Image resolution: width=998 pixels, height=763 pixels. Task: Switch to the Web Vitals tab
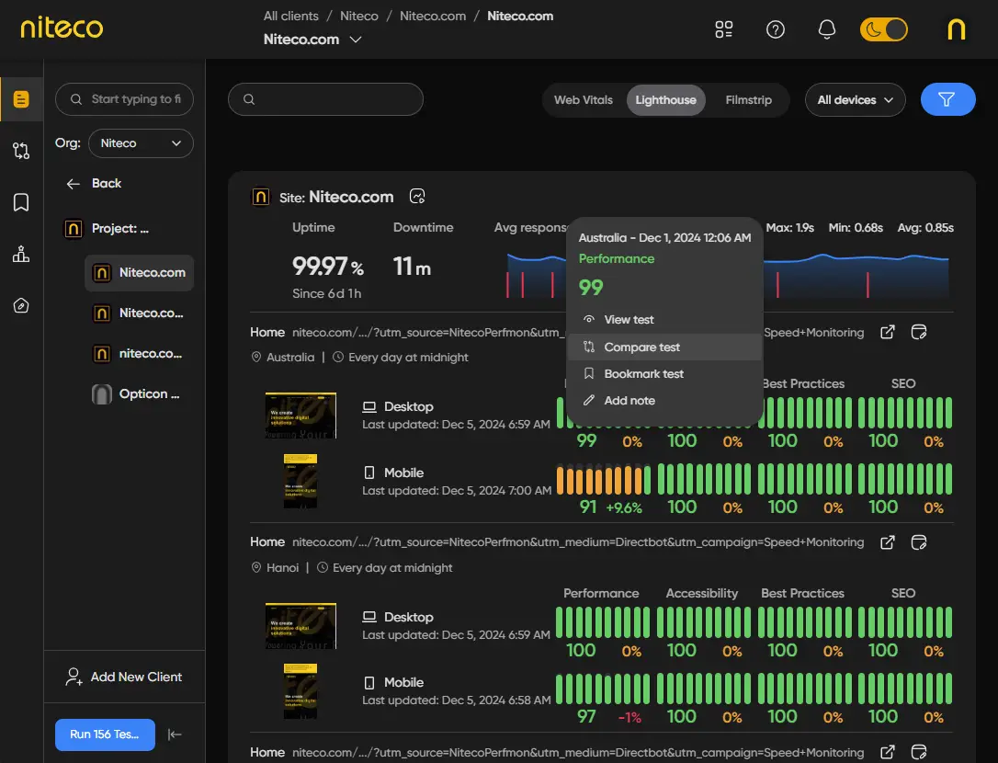583,100
